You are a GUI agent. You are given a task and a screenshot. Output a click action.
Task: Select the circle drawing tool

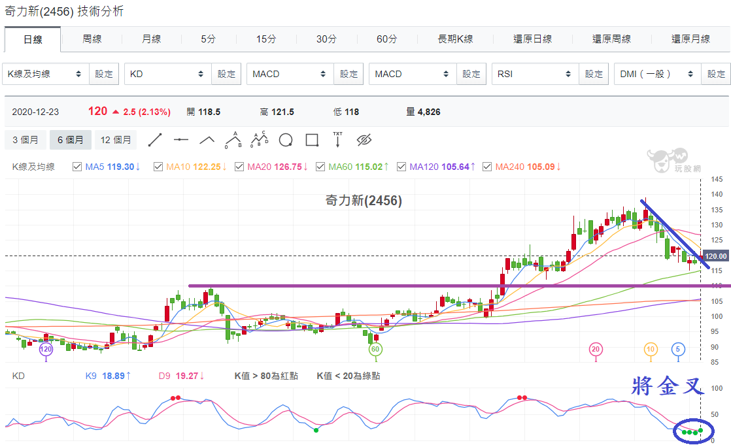click(286, 140)
